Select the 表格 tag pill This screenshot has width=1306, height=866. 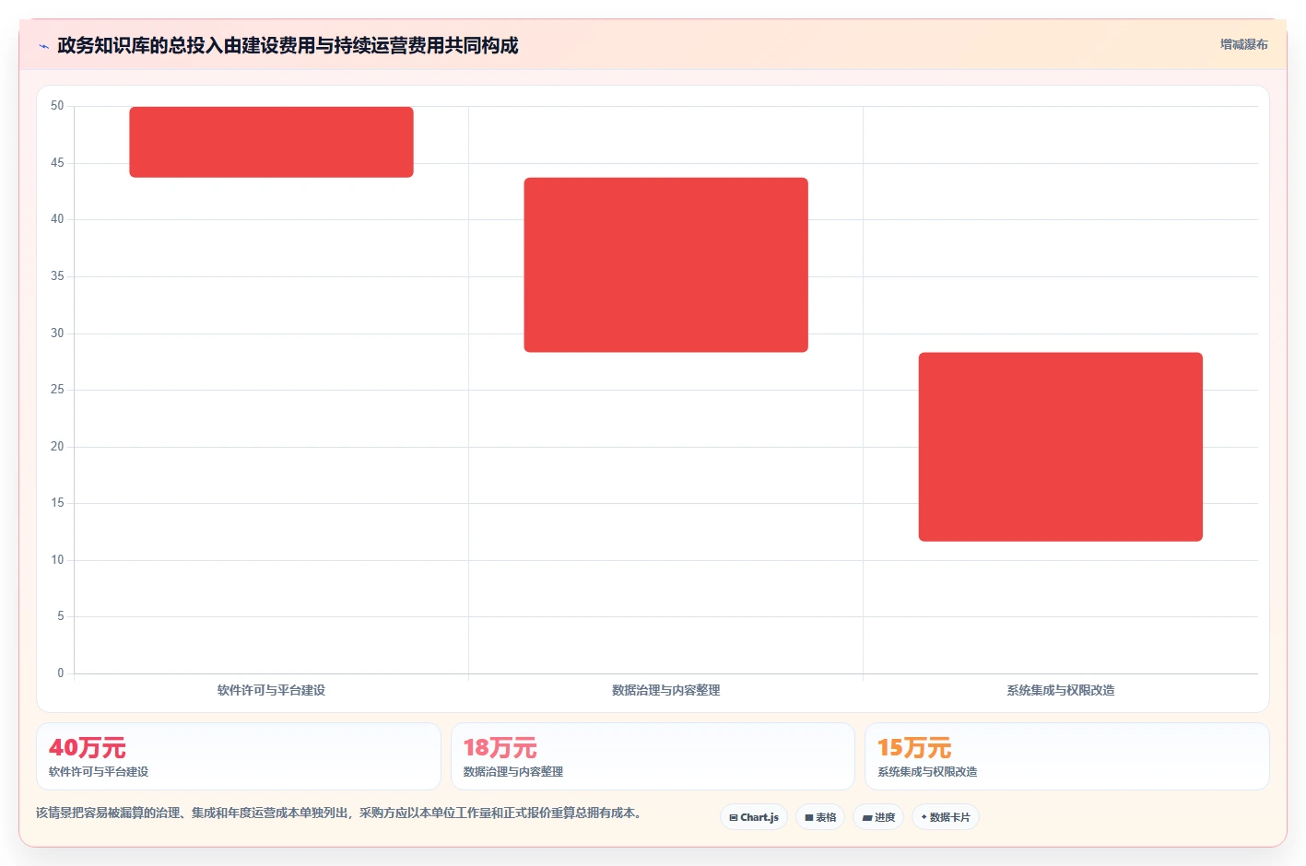pyautogui.click(x=820, y=817)
